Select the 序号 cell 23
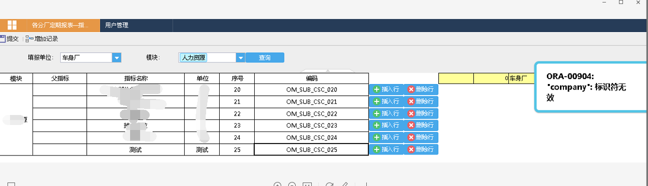 (237, 125)
